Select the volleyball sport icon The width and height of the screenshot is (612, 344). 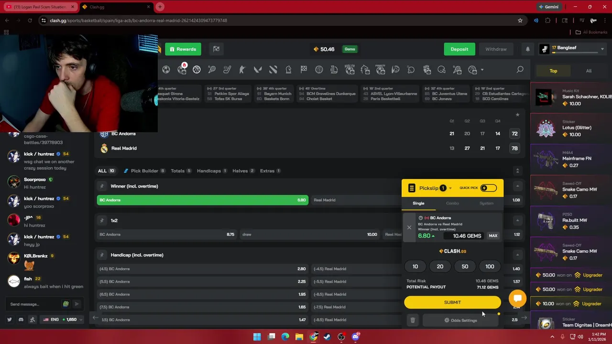[x=319, y=70]
